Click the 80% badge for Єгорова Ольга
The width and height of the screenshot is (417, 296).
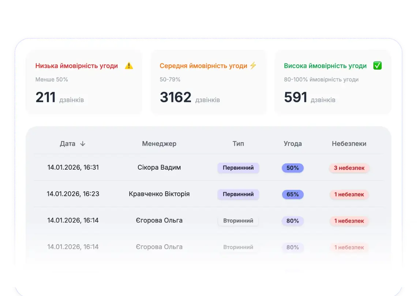pos(293,221)
